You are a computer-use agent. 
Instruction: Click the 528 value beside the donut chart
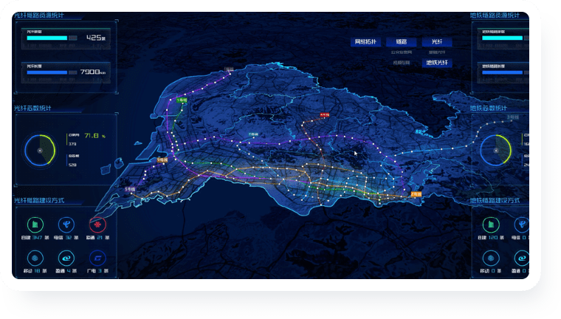(x=72, y=165)
